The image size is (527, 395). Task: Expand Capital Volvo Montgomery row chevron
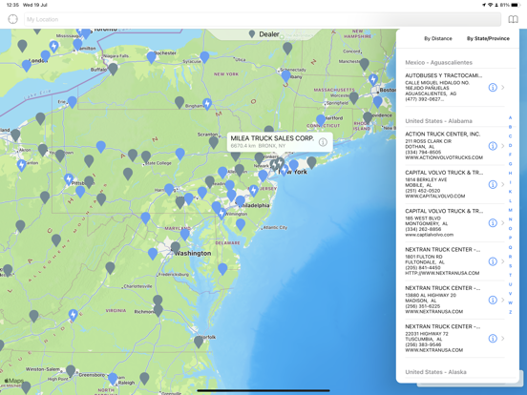click(503, 223)
